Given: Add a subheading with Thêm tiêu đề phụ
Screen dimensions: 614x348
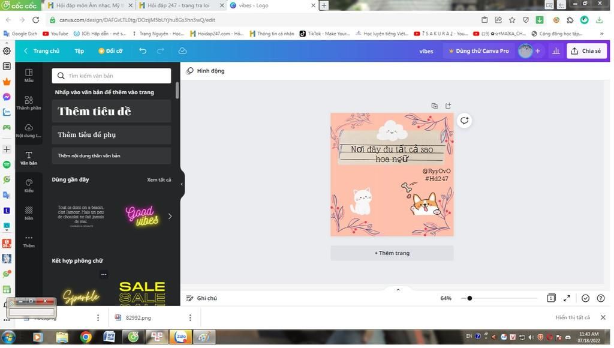Looking at the screenshot, I should pyautogui.click(x=112, y=135).
